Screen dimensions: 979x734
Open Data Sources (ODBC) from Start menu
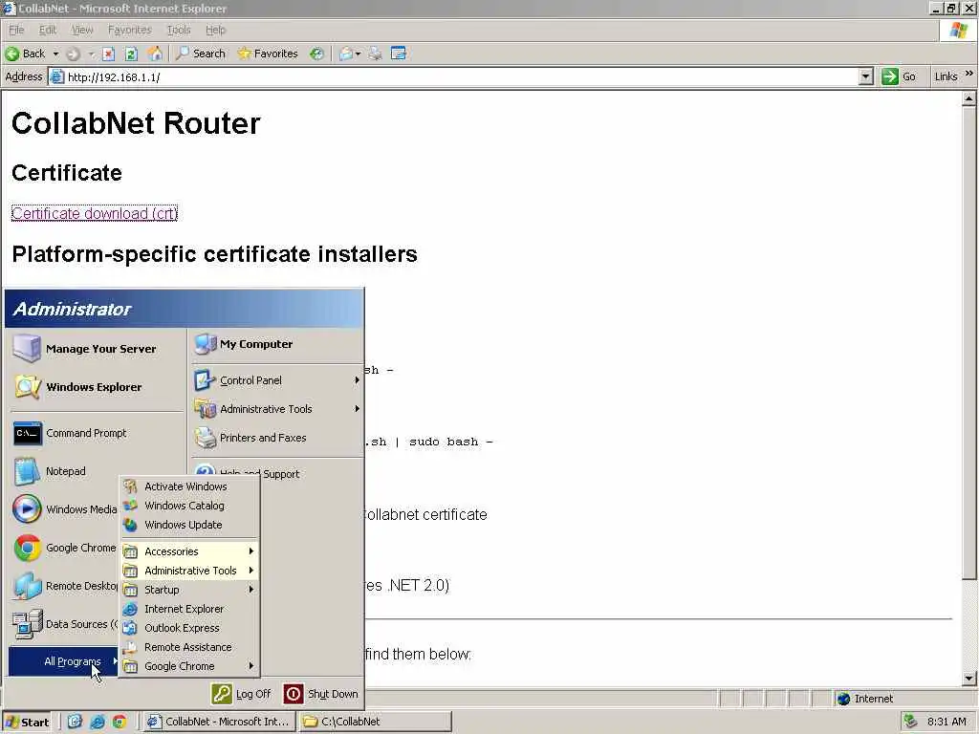tap(64, 624)
